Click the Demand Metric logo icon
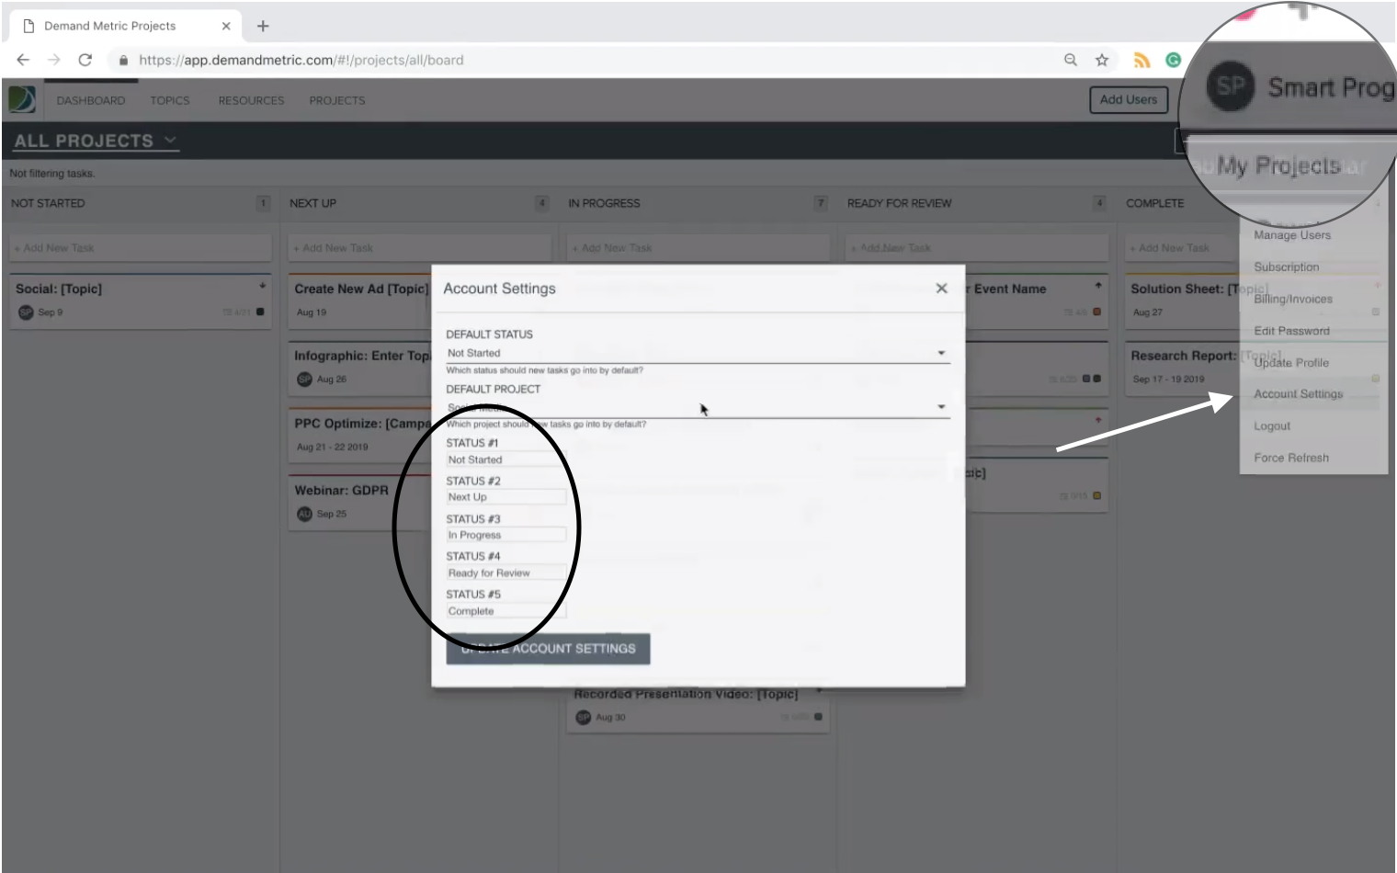Screen dimensions: 1397x873 click(22, 99)
